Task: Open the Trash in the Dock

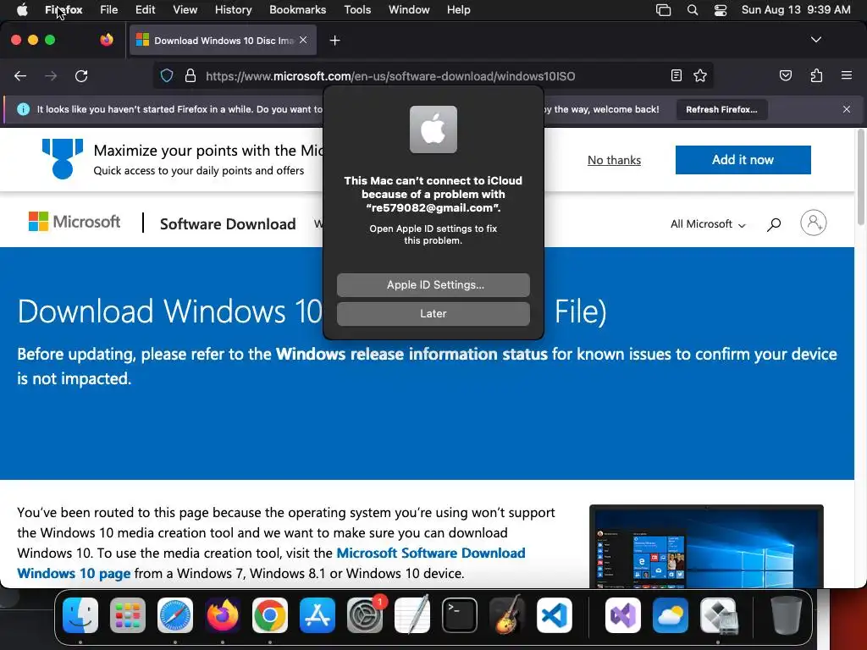Action: coord(786,615)
